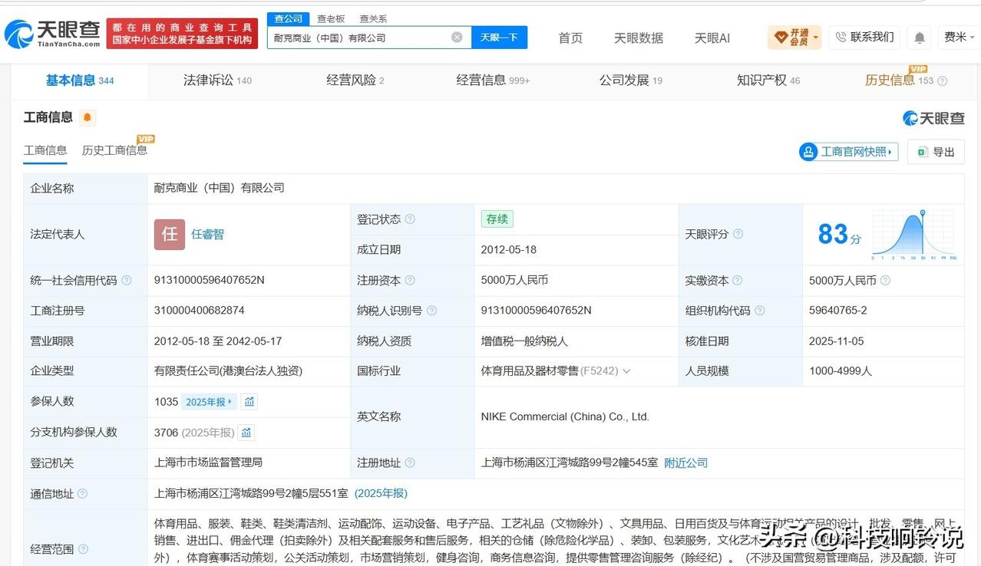
Task: Switch to 查关系 search tab
Action: click(373, 18)
